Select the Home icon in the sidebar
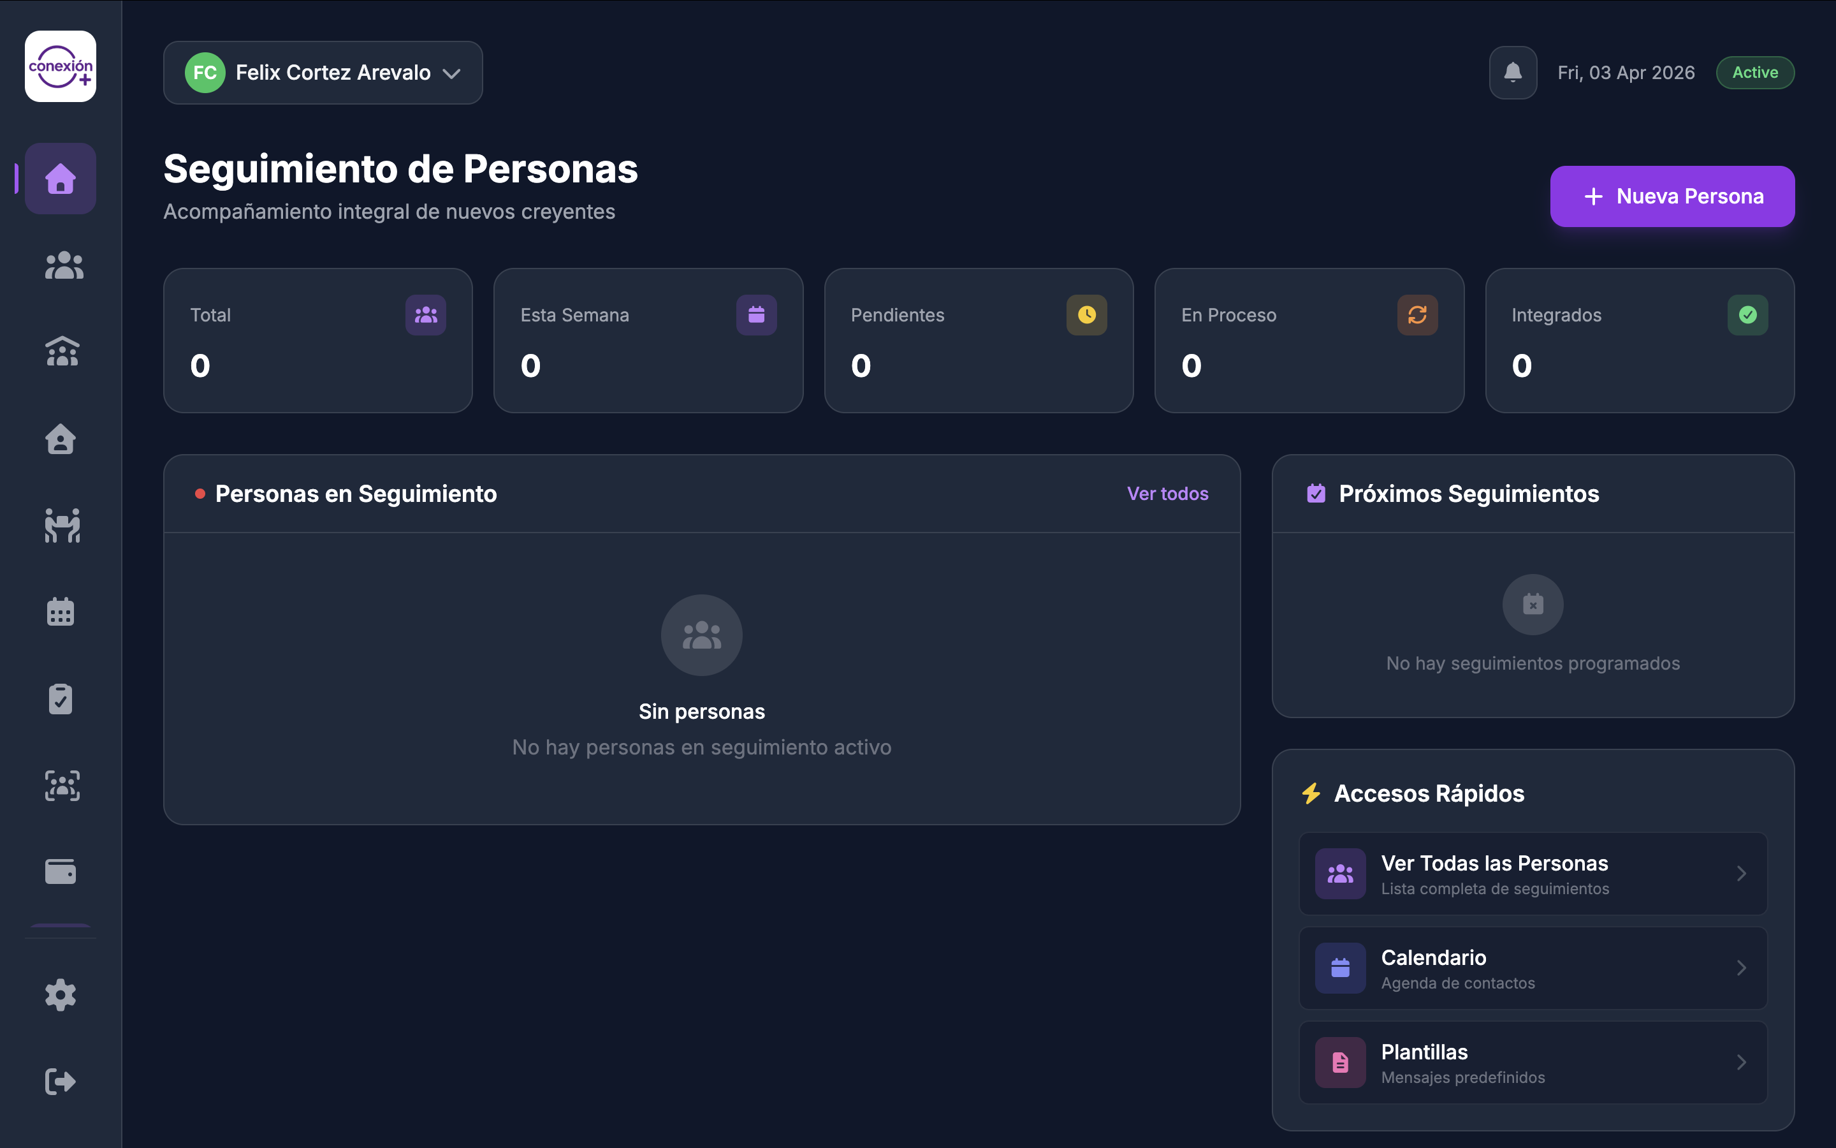 (61, 179)
